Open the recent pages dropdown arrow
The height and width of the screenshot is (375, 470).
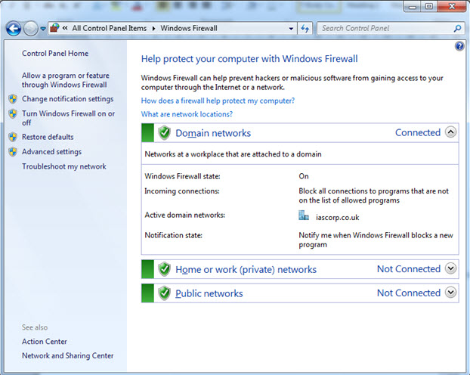43,29
